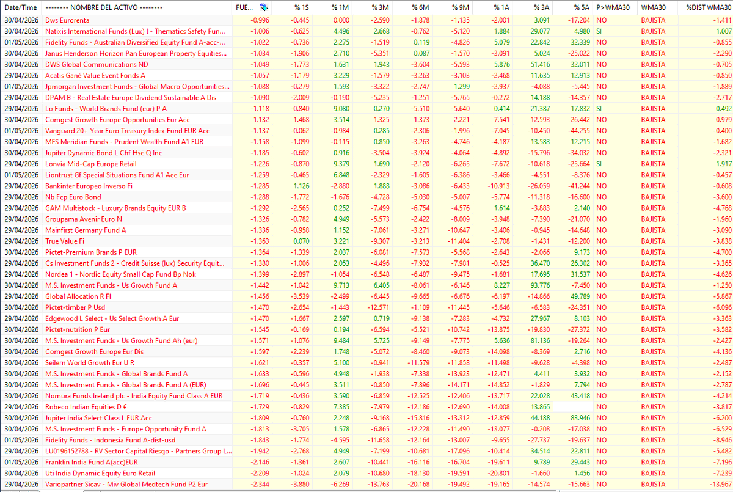Select DWS Global Communications ND row
This screenshot has height=492, width=733.
(366, 64)
